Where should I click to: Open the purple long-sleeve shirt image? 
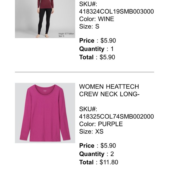point(45,113)
